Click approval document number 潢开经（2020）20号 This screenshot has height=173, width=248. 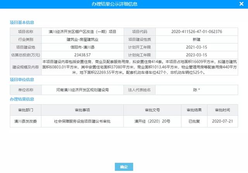[x=152, y=121]
